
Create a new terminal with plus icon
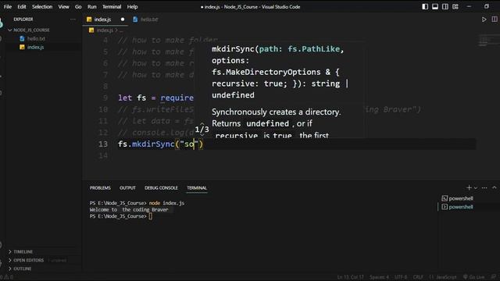(469, 187)
